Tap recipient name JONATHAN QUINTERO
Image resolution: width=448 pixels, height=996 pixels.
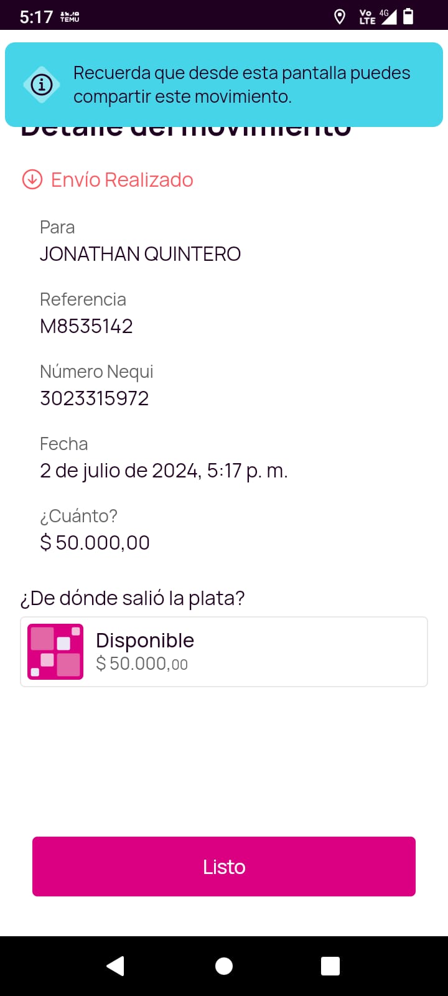click(x=140, y=254)
